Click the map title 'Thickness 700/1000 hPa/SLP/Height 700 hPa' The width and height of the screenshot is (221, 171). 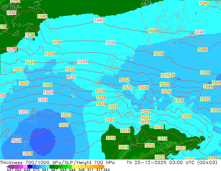point(57,163)
